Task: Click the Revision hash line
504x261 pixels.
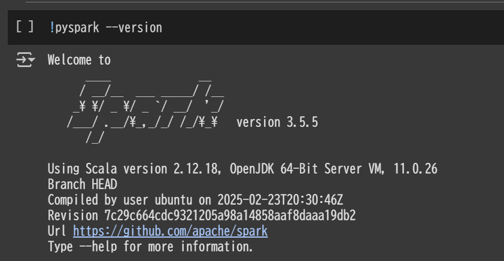Action: [x=202, y=216]
